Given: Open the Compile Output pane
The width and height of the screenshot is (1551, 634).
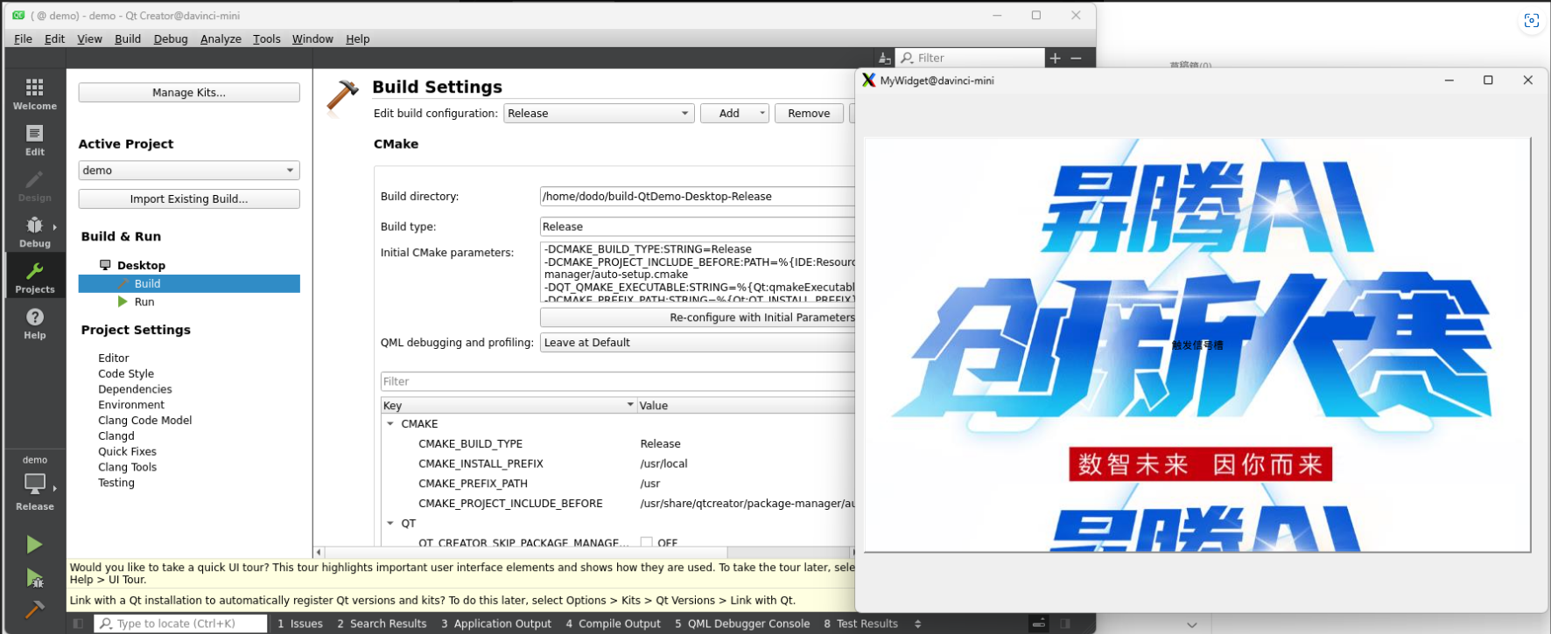Looking at the screenshot, I should pos(613,624).
